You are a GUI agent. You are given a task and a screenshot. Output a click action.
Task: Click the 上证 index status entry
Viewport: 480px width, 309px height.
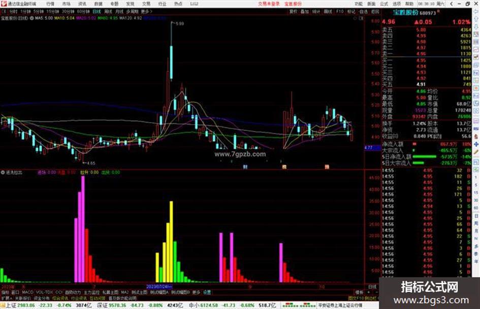point(48,305)
